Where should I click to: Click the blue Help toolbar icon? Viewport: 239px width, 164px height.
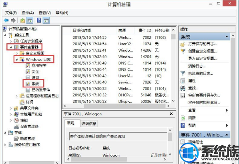click(39, 20)
